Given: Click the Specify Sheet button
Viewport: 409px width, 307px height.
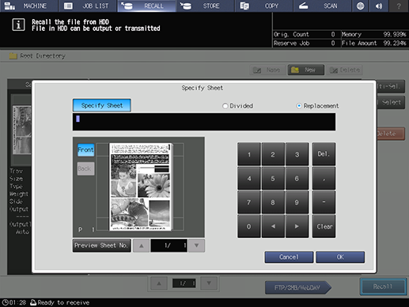Looking at the screenshot, I should (x=102, y=105).
